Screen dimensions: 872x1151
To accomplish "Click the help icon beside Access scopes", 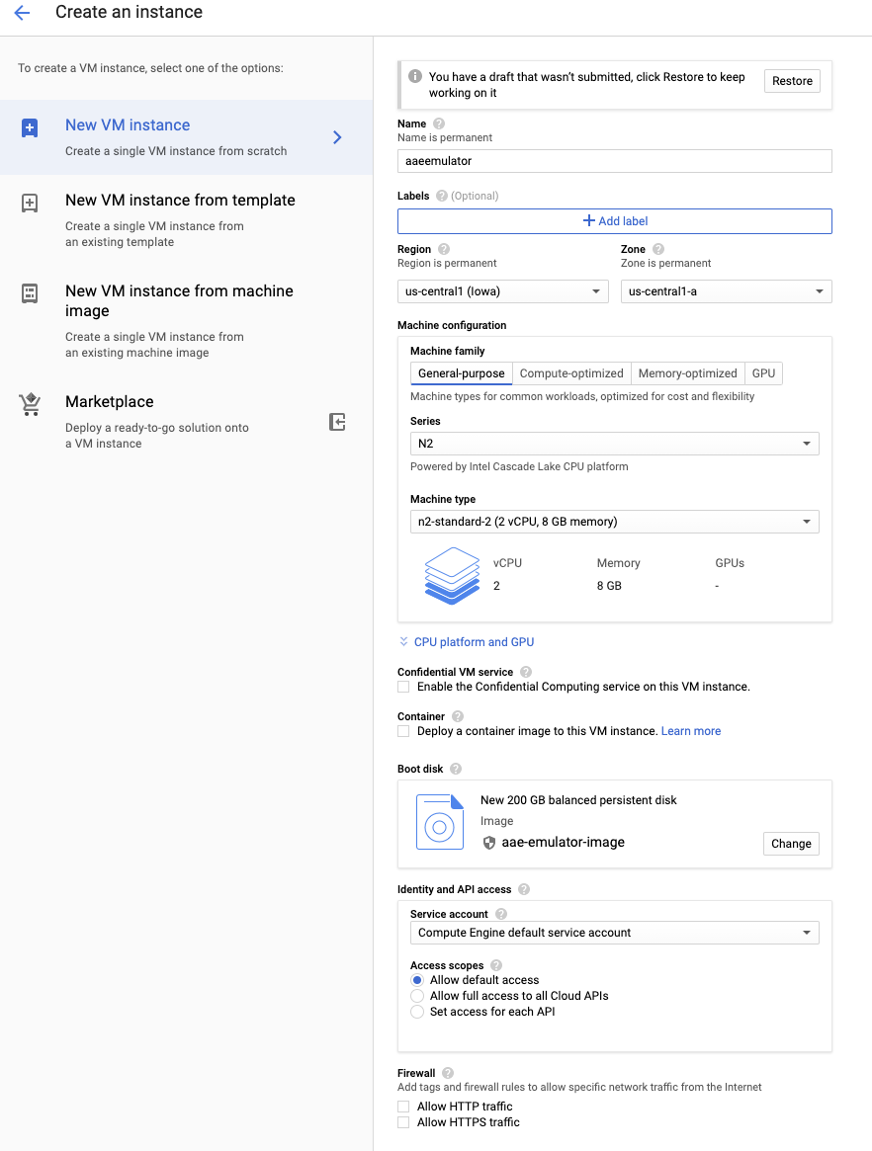I will point(496,965).
